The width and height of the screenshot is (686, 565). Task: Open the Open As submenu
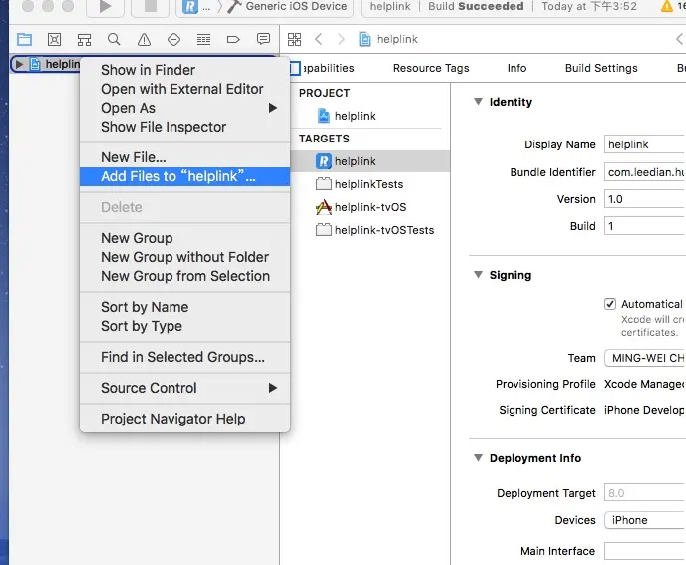184,108
